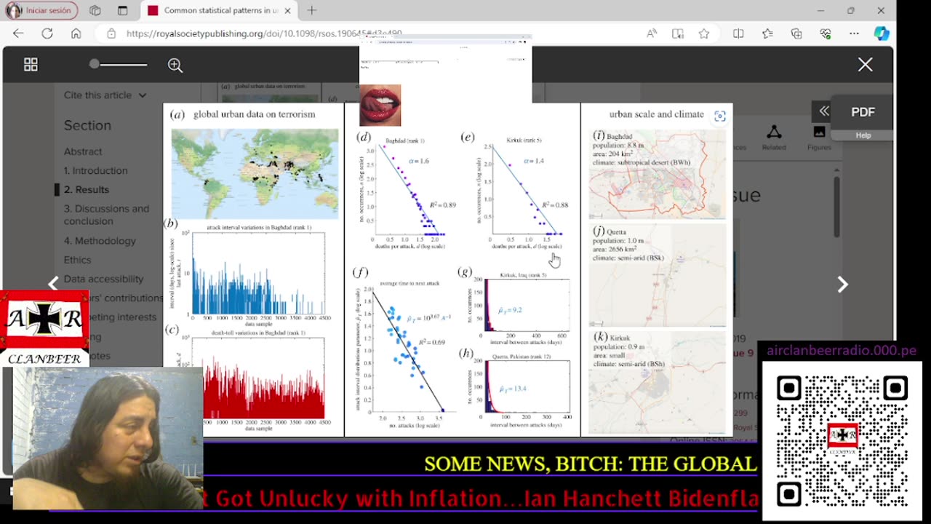Viewport: 931px width, 524px height.
Task: Collapse the panel with the double-chevron icon
Action: 824,111
